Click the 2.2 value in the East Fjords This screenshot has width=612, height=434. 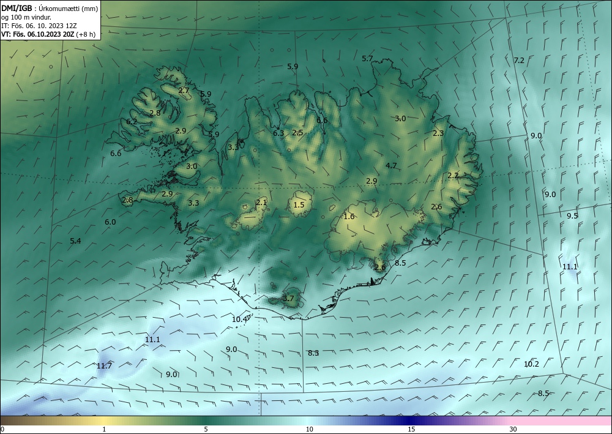point(453,176)
